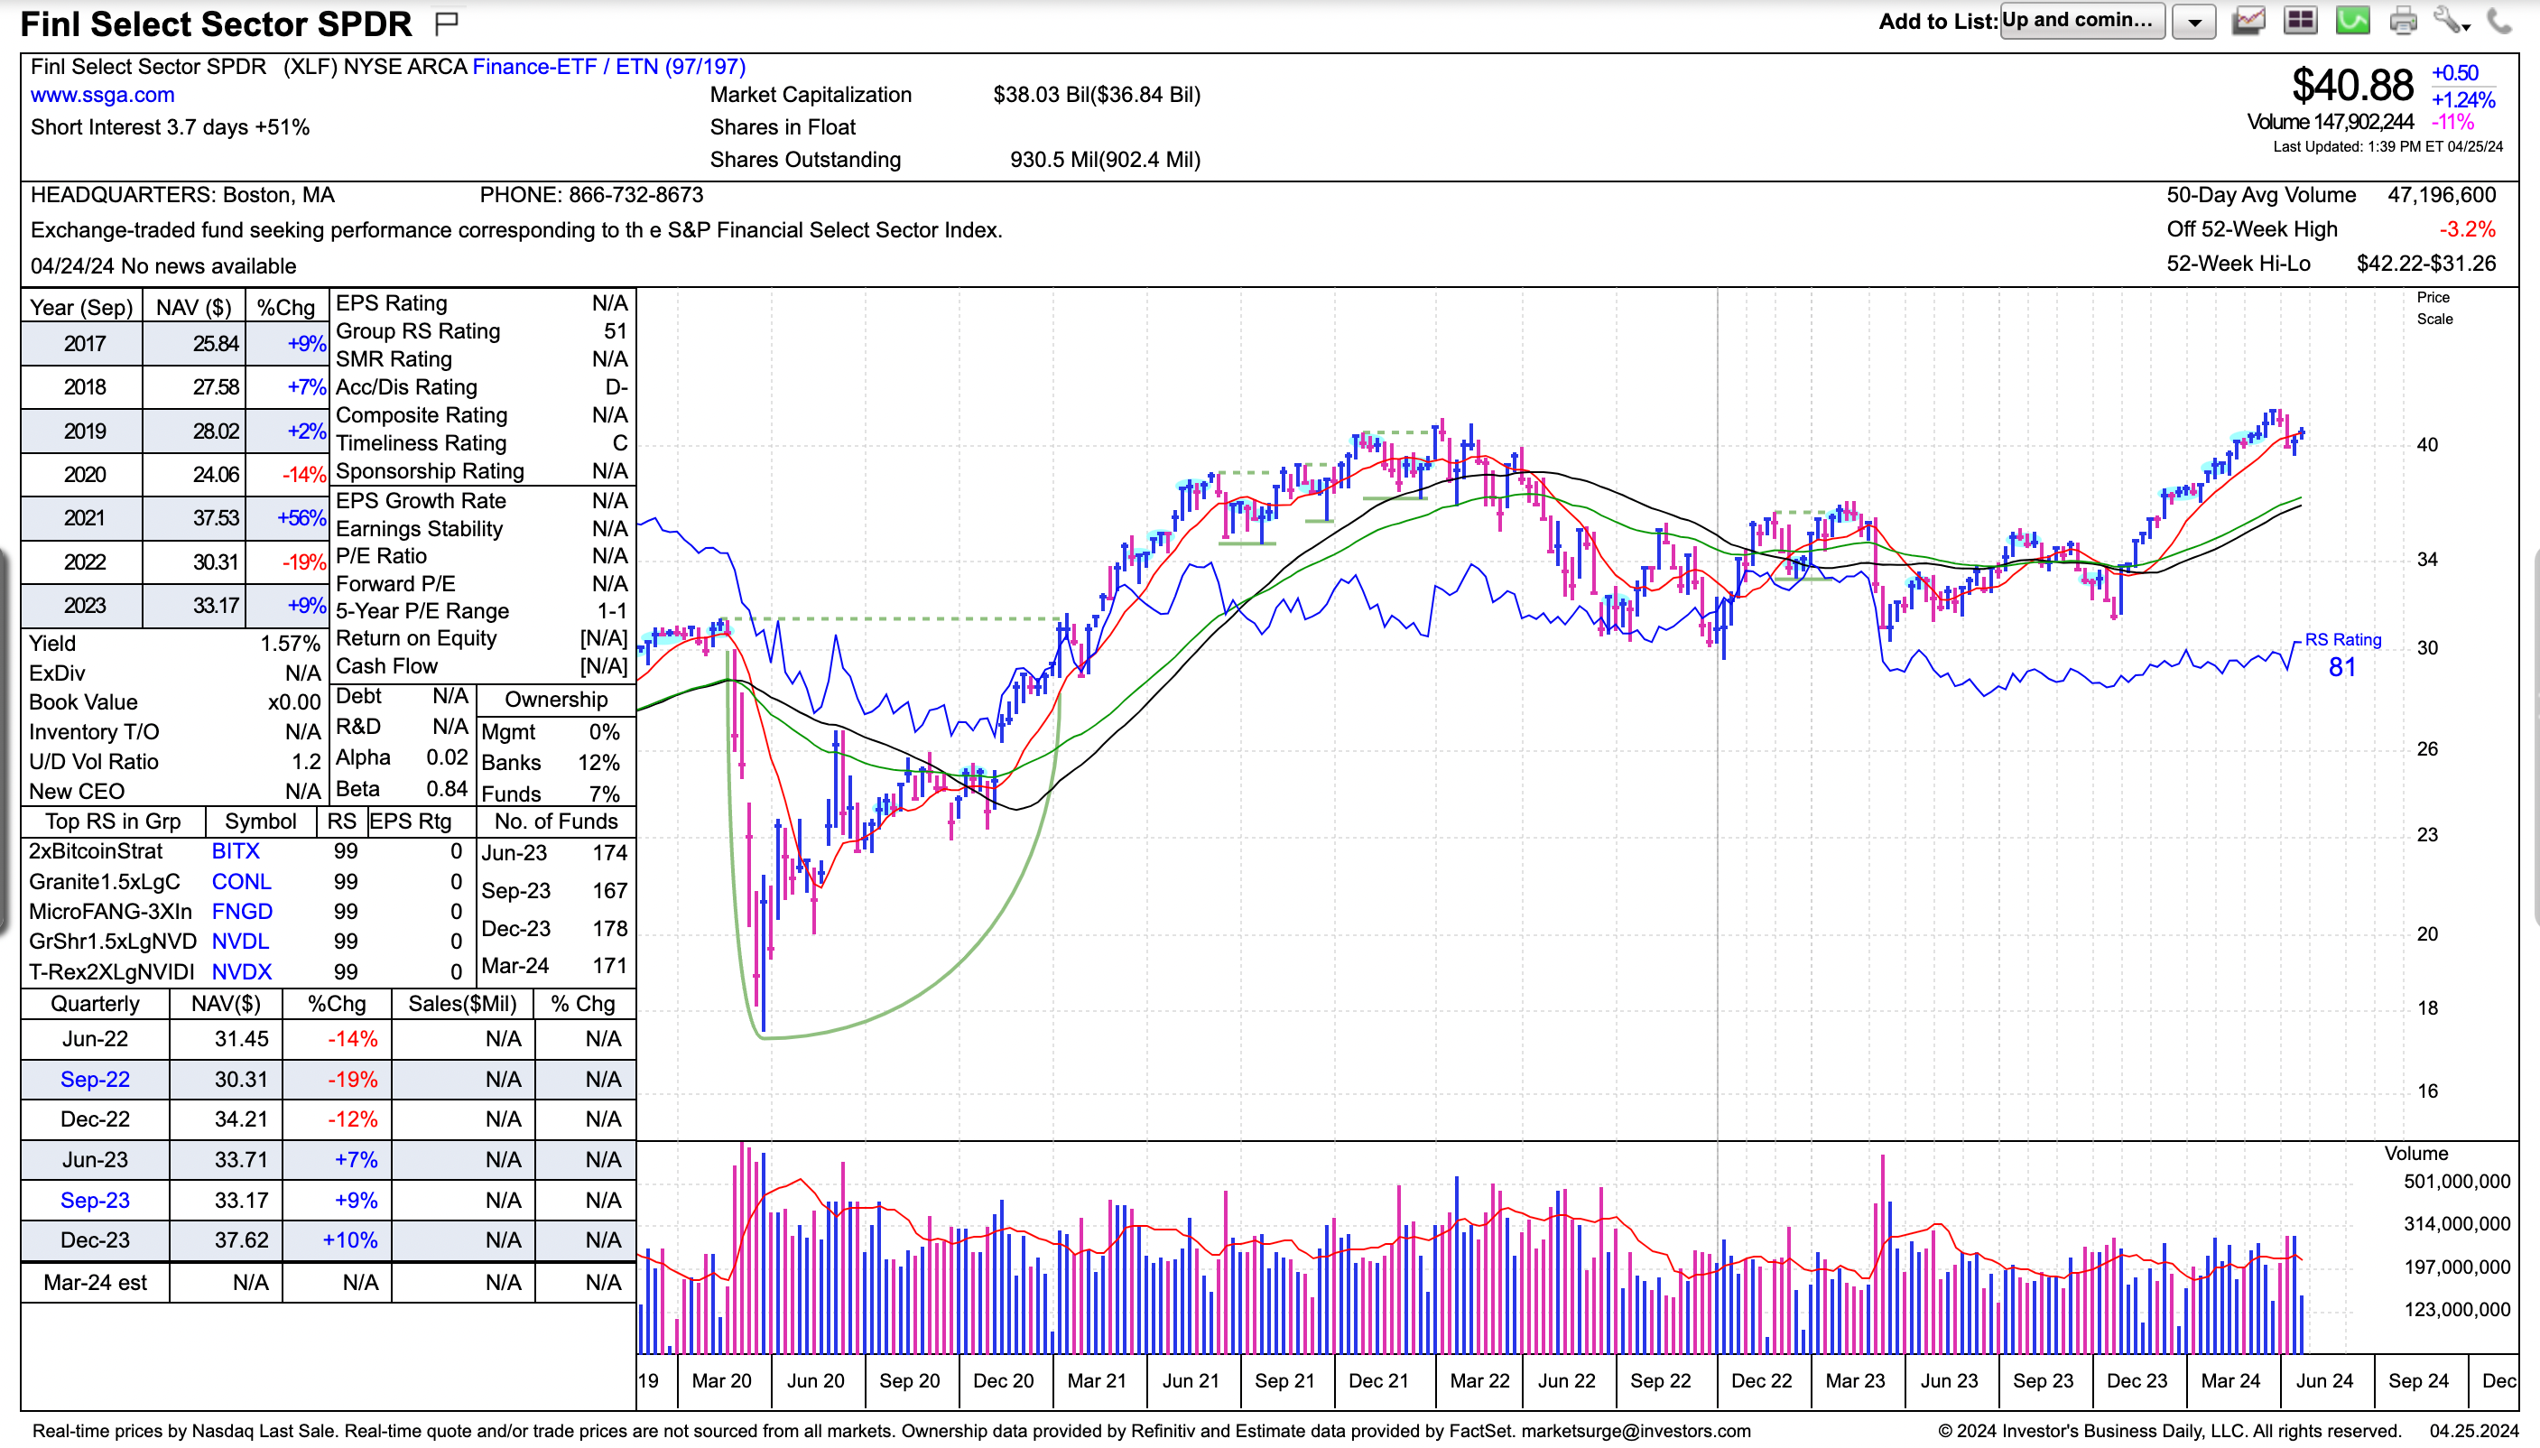Viewport: 2540px width, 1448px height.
Task: Click the 52-Week Hi-Lo value $42.22-$31.26
Action: tap(2425, 264)
